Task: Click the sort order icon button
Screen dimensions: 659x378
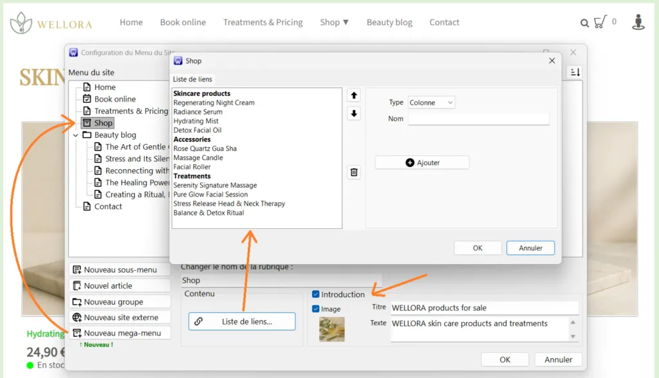Action: pyautogui.click(x=575, y=72)
